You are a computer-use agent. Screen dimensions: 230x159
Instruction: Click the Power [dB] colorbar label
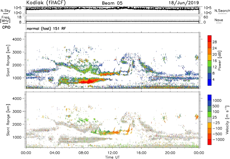[219, 61]
